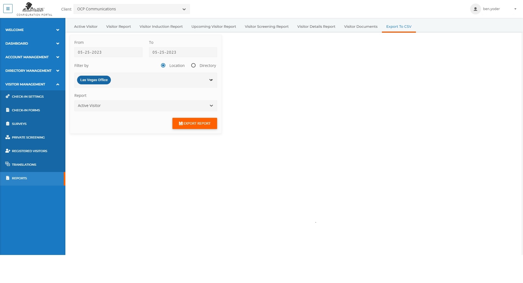Open Registered Visitors person icon
523x283 pixels.
8,151
